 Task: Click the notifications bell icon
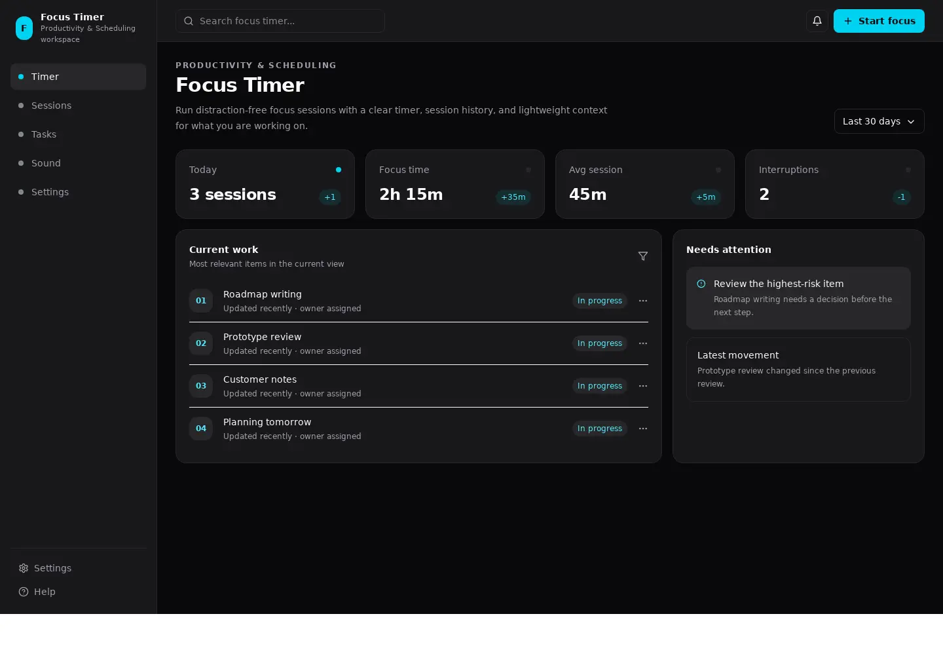[817, 21]
